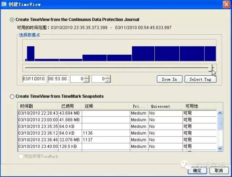The image size is (232, 177).
Task: Click the table scrollbar thumb
Action: [x=220, y=123]
